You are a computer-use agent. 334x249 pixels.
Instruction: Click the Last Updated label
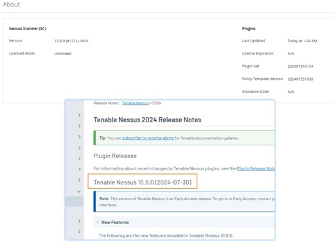click(254, 41)
